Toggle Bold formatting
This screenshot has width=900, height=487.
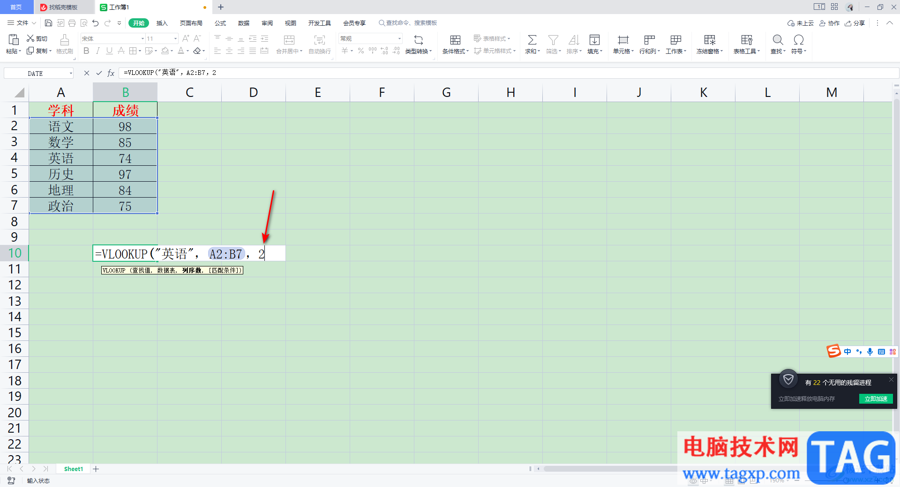86,51
